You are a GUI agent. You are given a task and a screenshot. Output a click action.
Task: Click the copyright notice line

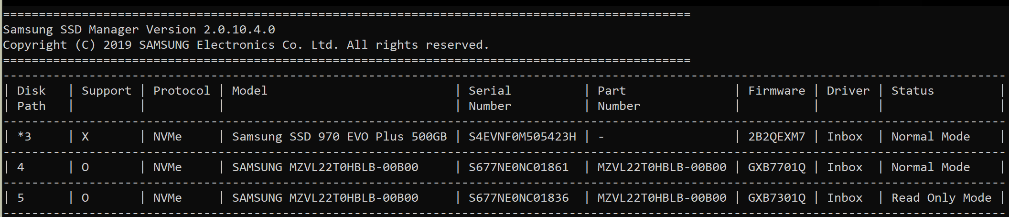[246, 45]
